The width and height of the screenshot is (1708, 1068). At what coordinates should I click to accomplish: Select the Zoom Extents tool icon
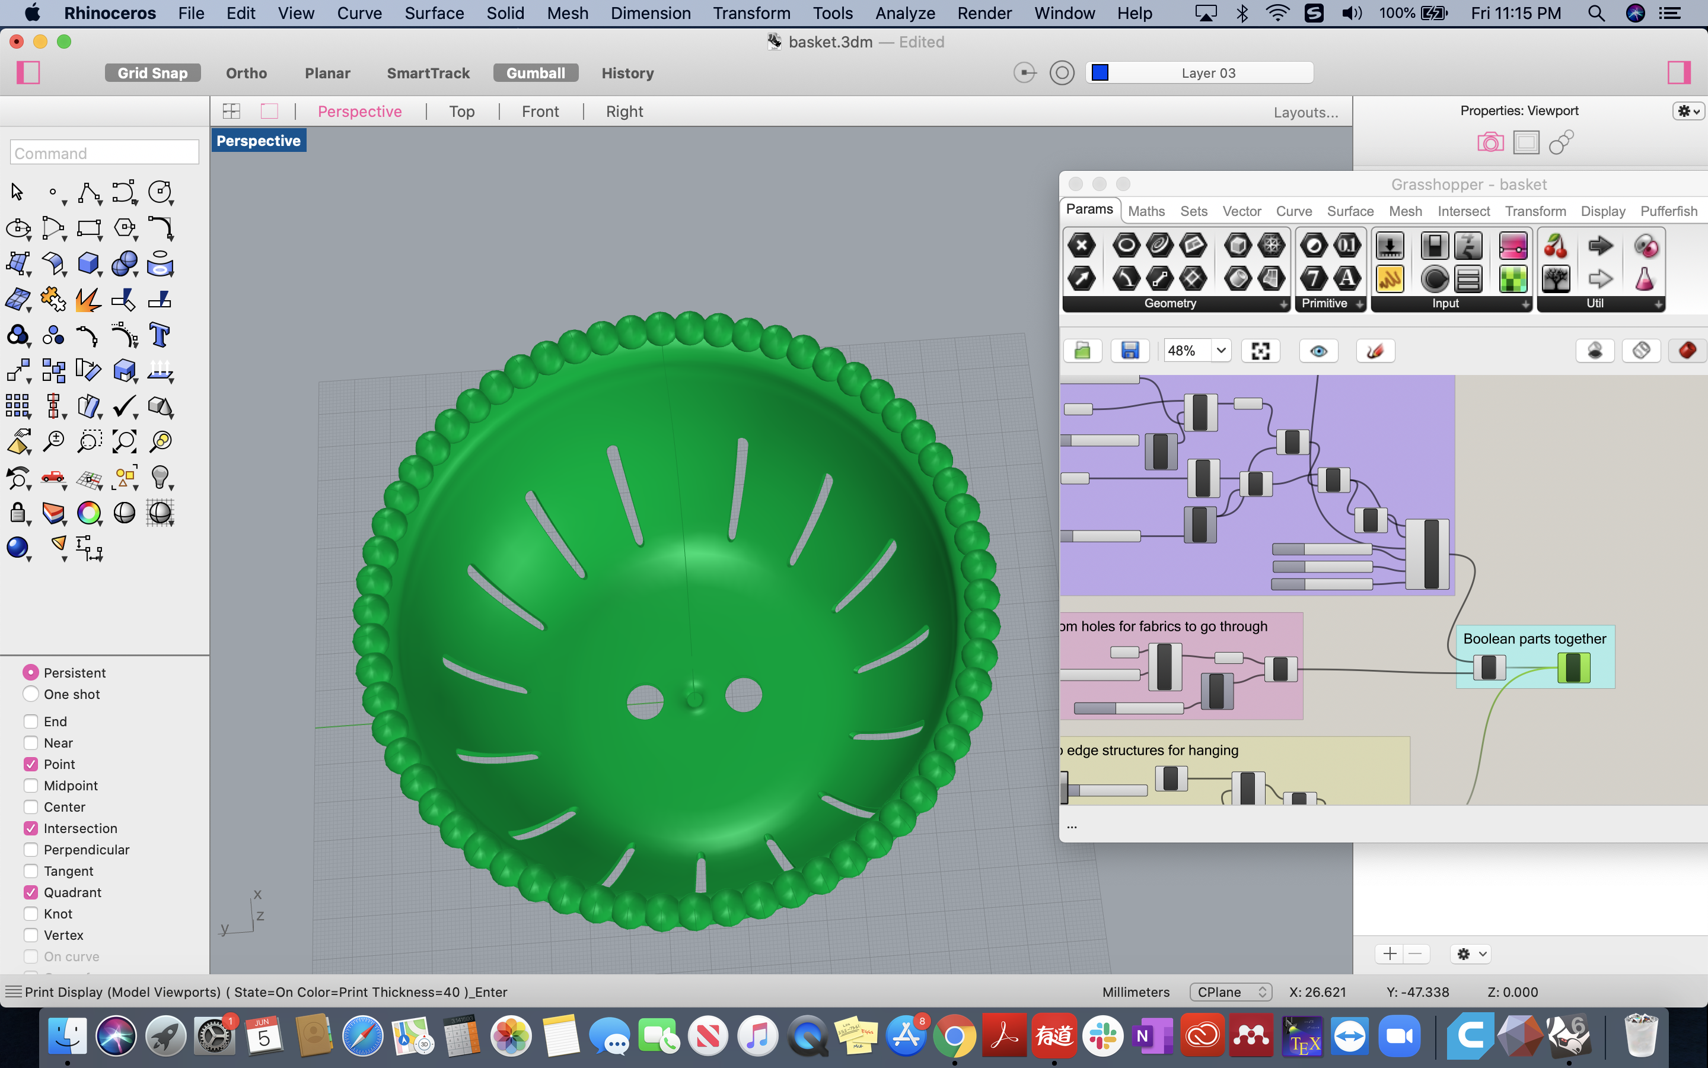[124, 441]
